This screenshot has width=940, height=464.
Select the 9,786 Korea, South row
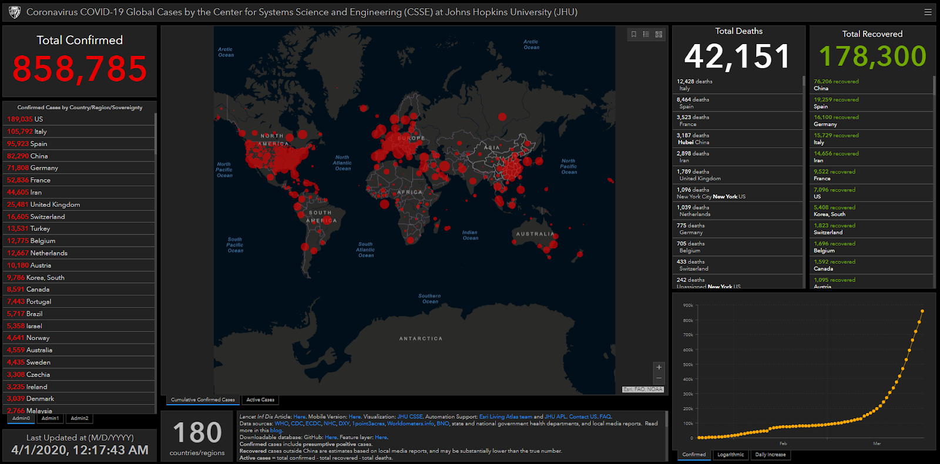(79, 277)
